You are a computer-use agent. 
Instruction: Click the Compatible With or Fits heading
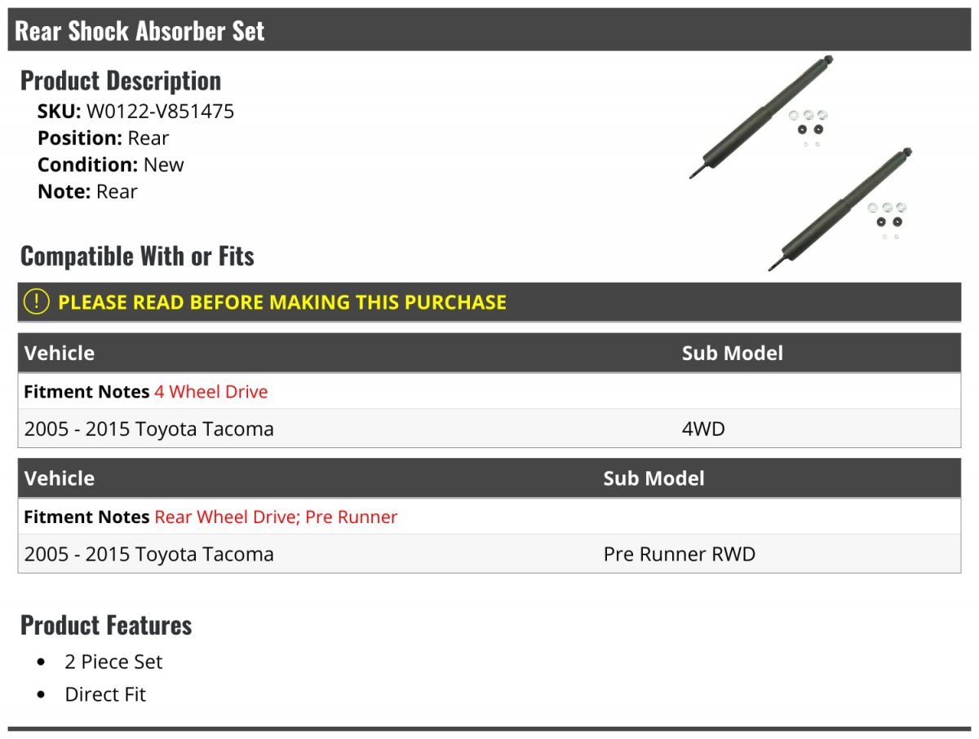coord(137,256)
